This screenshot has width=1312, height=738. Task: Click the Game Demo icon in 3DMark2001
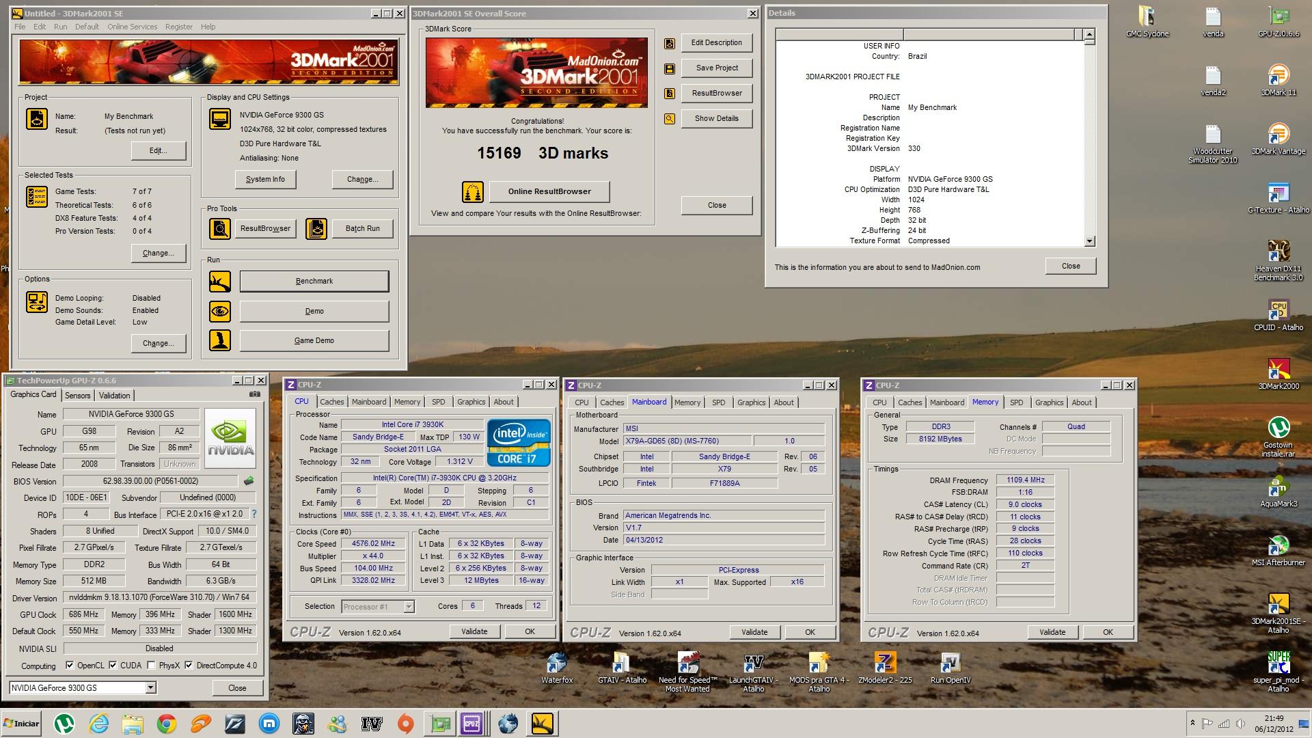pos(220,340)
